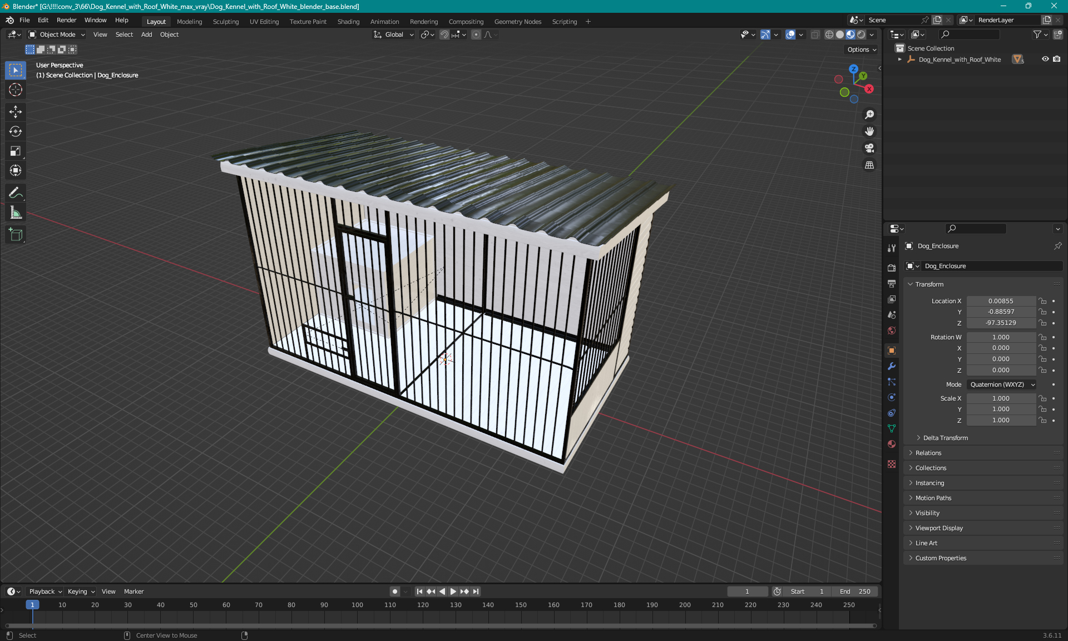Viewport: 1068px width, 641px height.
Task: Select the Add Cube tool
Action: [16, 234]
